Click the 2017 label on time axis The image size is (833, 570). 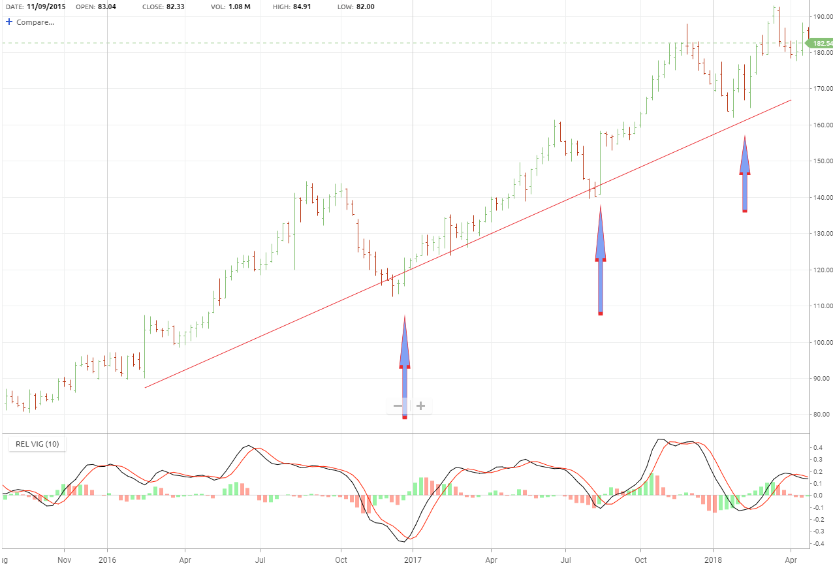click(412, 560)
